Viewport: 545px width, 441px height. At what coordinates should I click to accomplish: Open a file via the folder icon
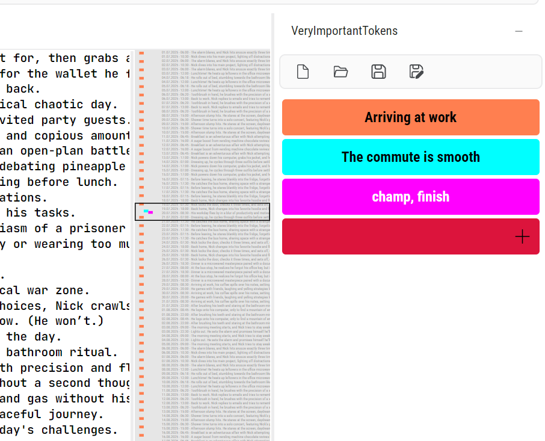pyautogui.click(x=341, y=72)
